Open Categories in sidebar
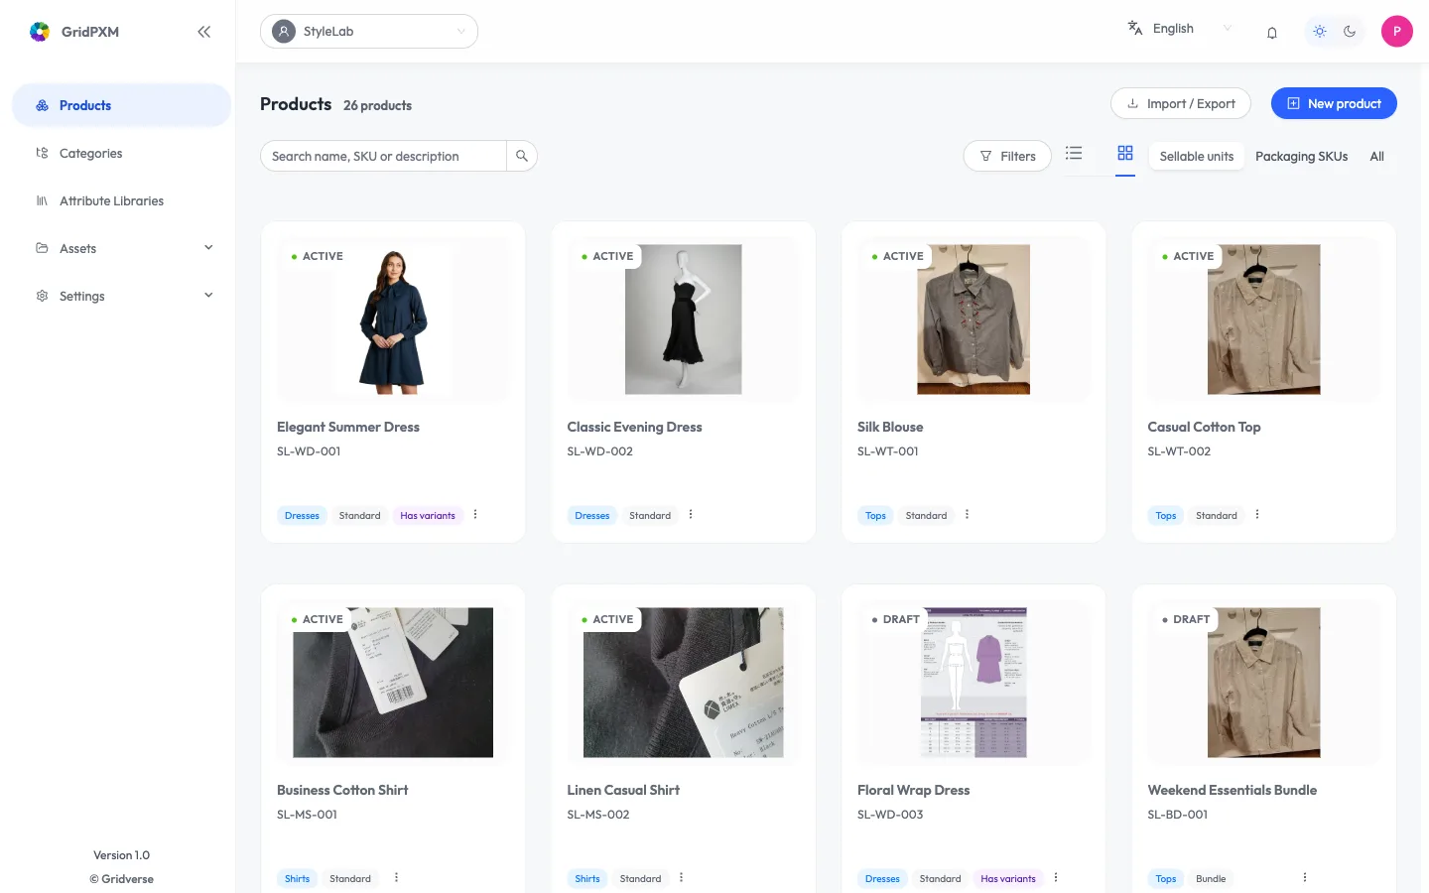The image size is (1429, 893). 122,153
